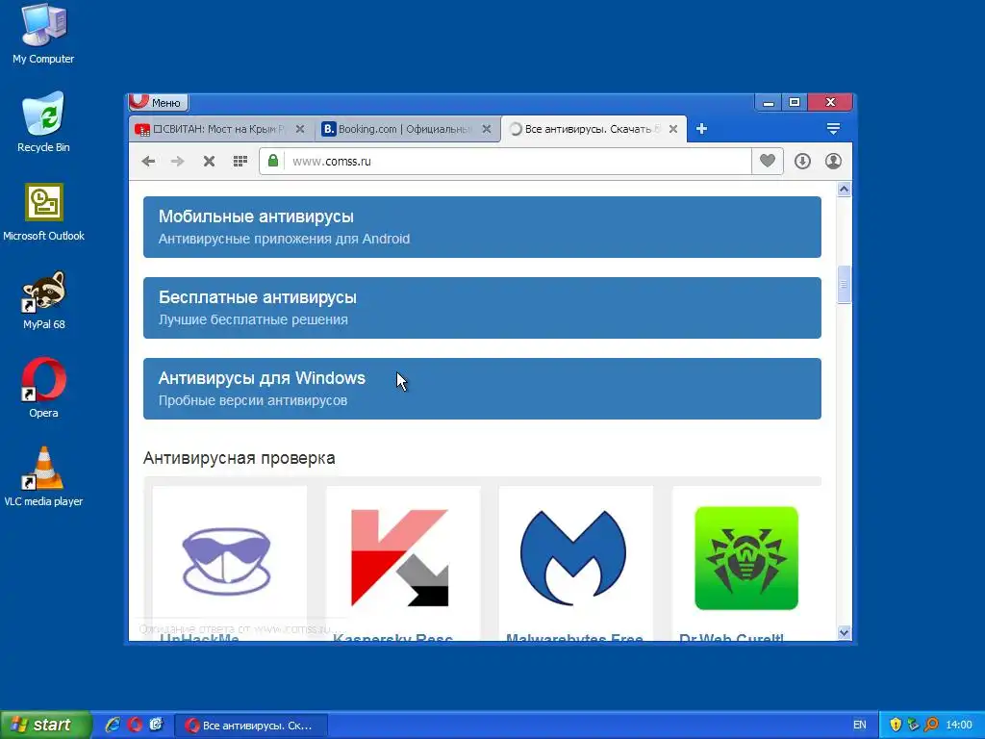Click the security shield tray icon
Image resolution: width=985 pixels, height=739 pixels.
tap(896, 725)
